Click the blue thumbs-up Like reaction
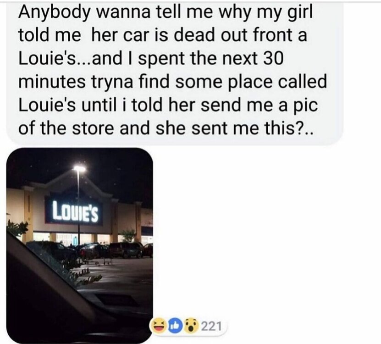 pyautogui.click(x=175, y=327)
